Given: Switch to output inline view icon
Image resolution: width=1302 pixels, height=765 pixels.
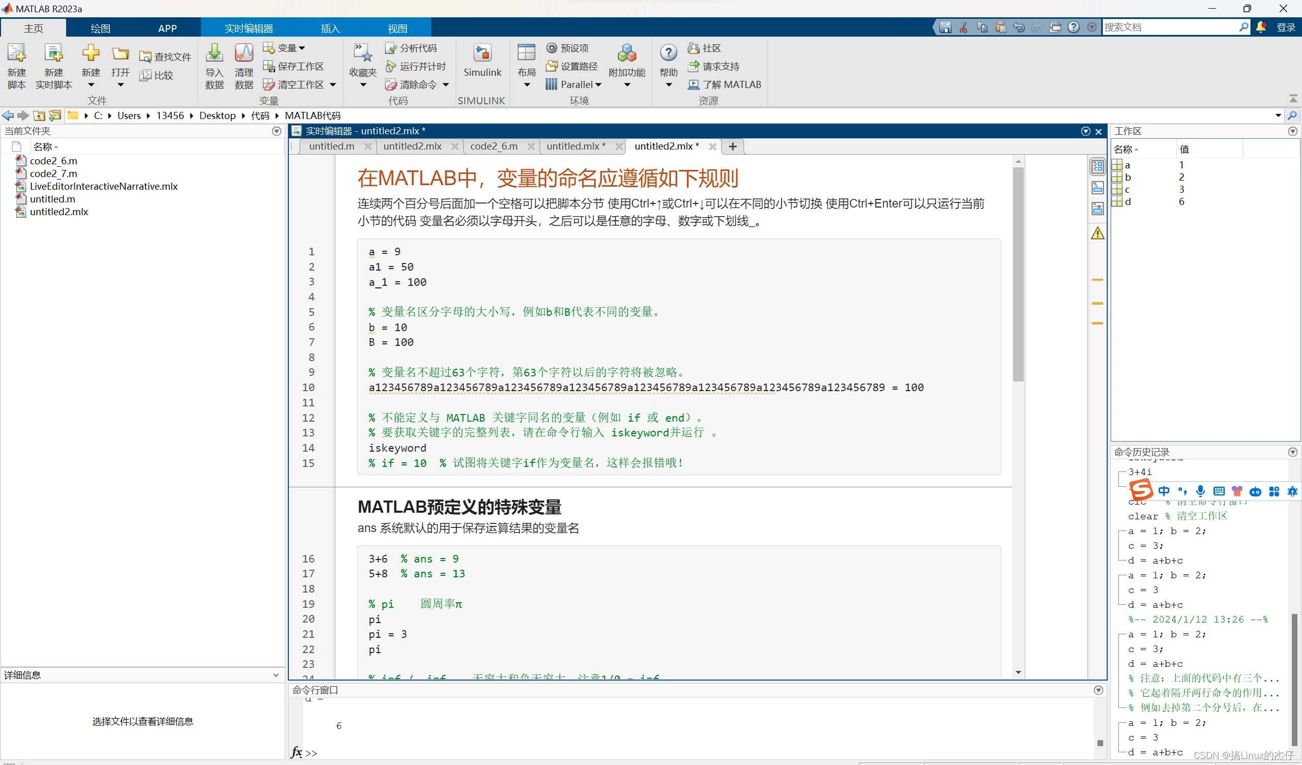Looking at the screenshot, I should point(1098,188).
